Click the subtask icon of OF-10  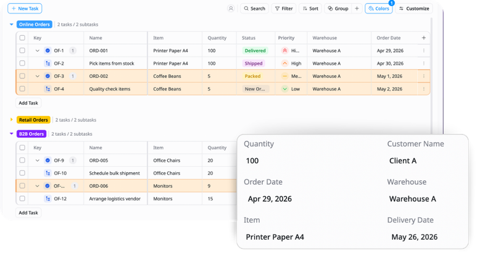[x=48, y=173]
